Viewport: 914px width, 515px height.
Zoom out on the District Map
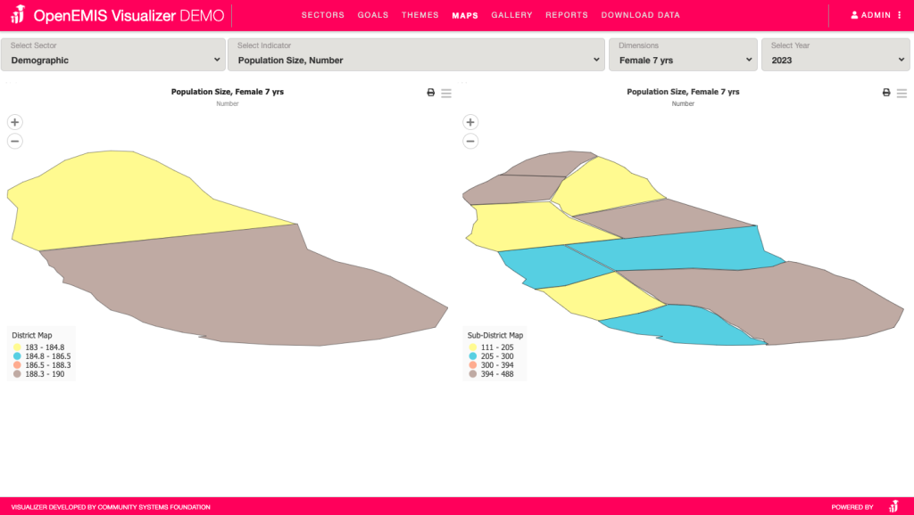coord(15,141)
